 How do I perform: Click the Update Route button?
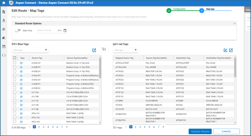200,132
